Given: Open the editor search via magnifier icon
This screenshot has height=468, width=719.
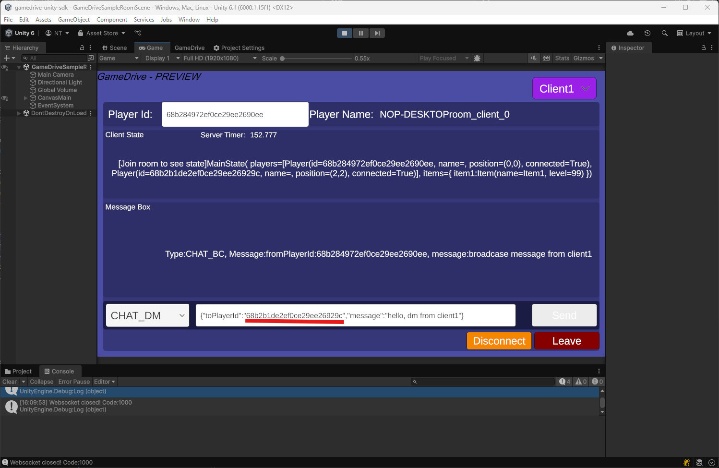Looking at the screenshot, I should point(665,33).
